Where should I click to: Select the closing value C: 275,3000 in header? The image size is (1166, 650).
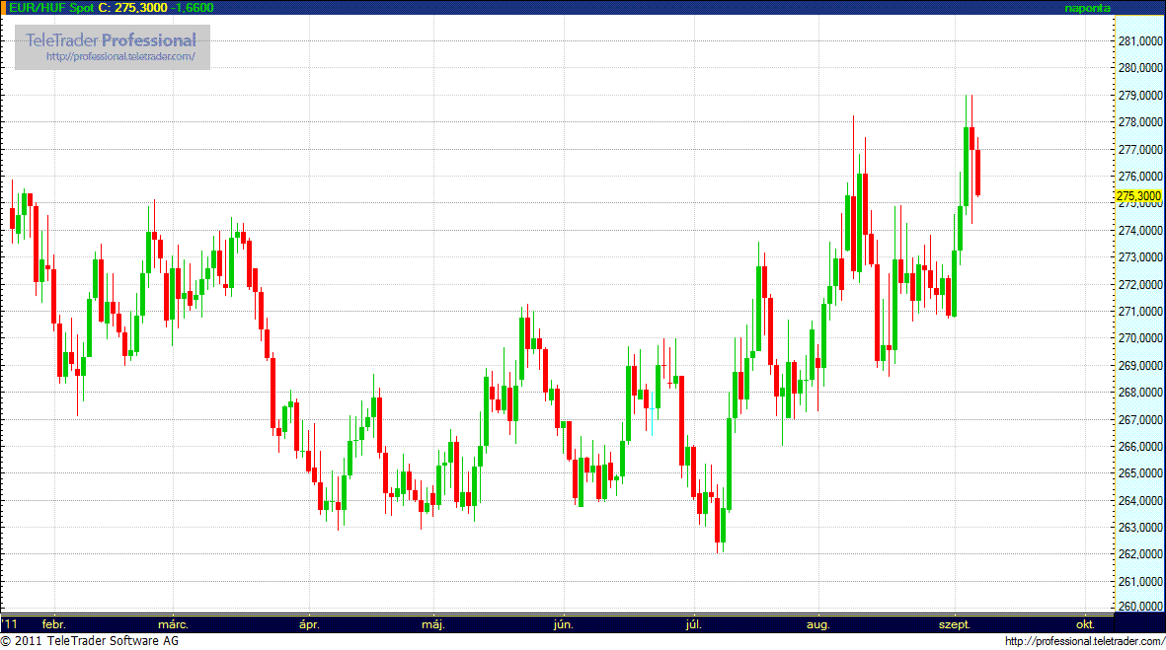coord(132,8)
